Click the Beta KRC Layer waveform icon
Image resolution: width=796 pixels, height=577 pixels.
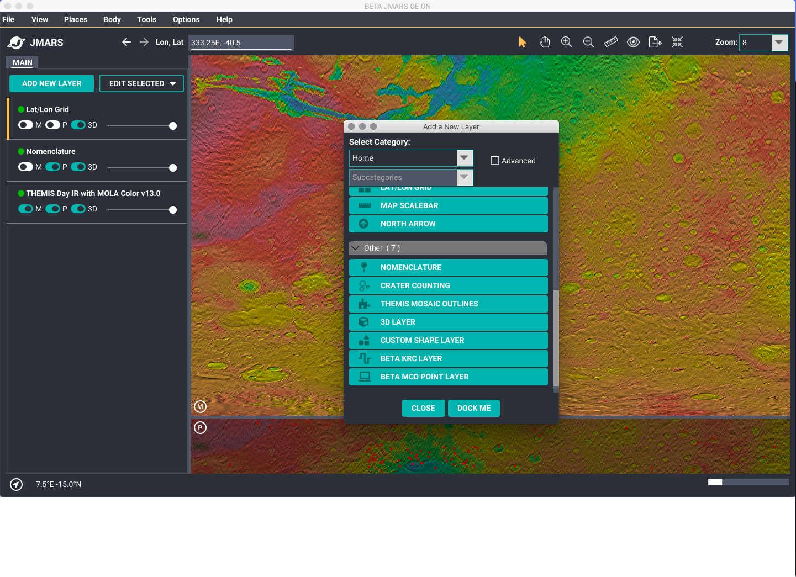(365, 358)
